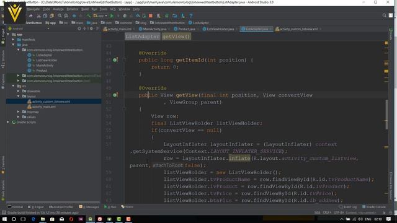Select ListViewHolder class in project tree
Image resolution: width=397 pixels, height=223 pixels.
point(47,60)
